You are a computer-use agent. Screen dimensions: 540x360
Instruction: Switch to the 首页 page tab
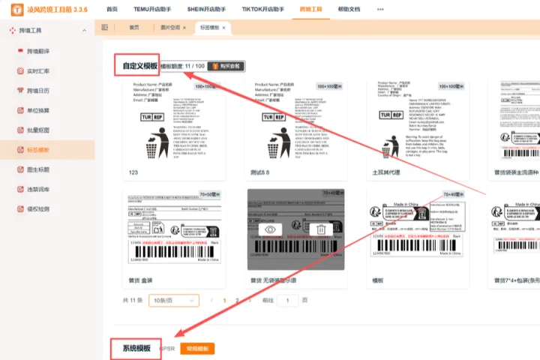(x=134, y=28)
